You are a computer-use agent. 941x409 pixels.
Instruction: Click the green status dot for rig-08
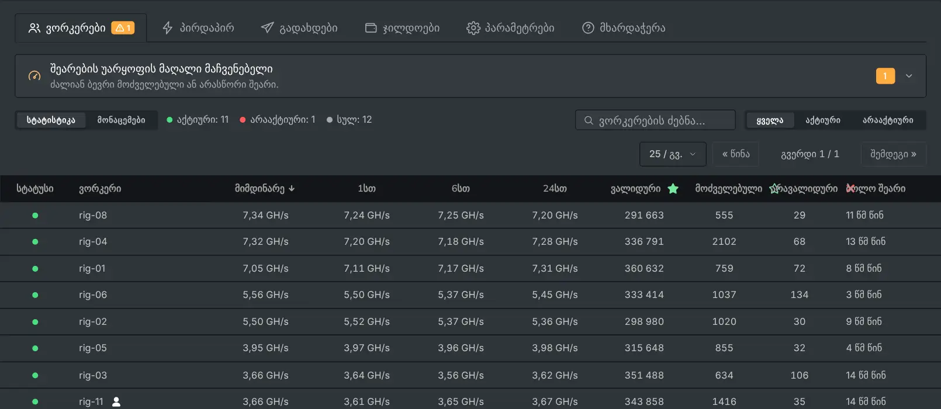tap(35, 216)
